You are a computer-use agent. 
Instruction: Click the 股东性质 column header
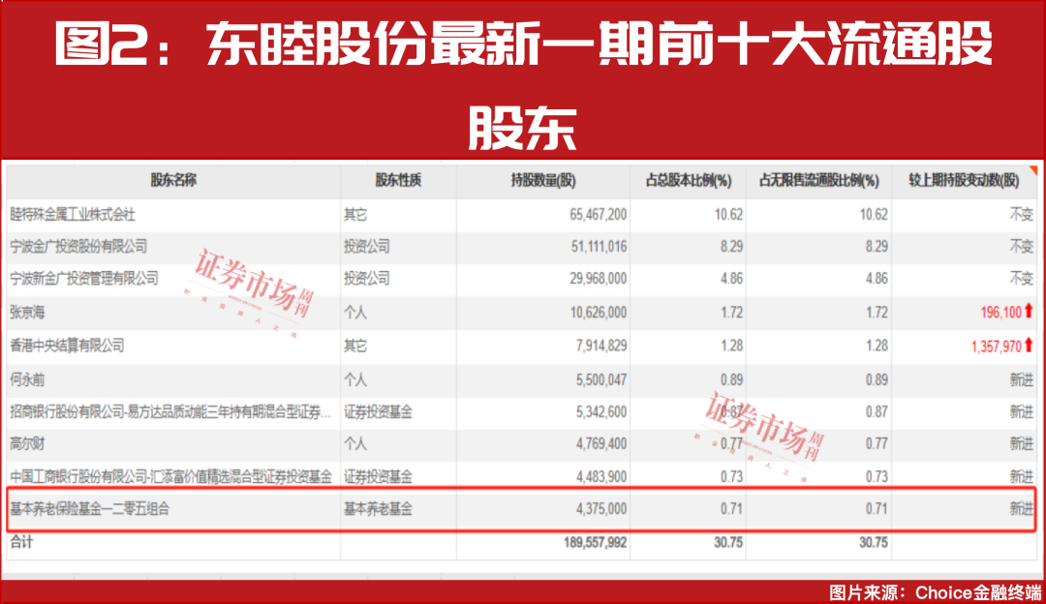click(x=398, y=180)
